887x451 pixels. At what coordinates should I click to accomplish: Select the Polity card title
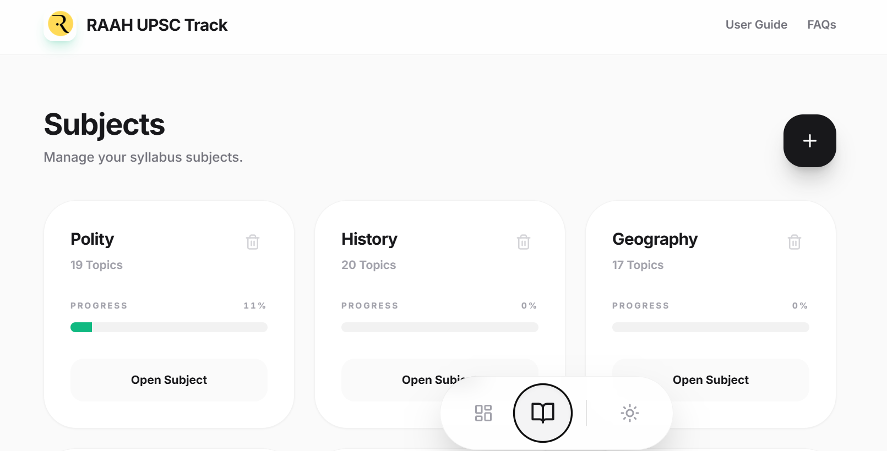[92, 239]
